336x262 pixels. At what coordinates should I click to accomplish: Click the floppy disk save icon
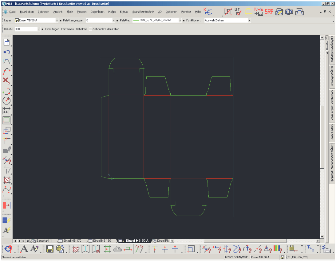click(x=50, y=249)
